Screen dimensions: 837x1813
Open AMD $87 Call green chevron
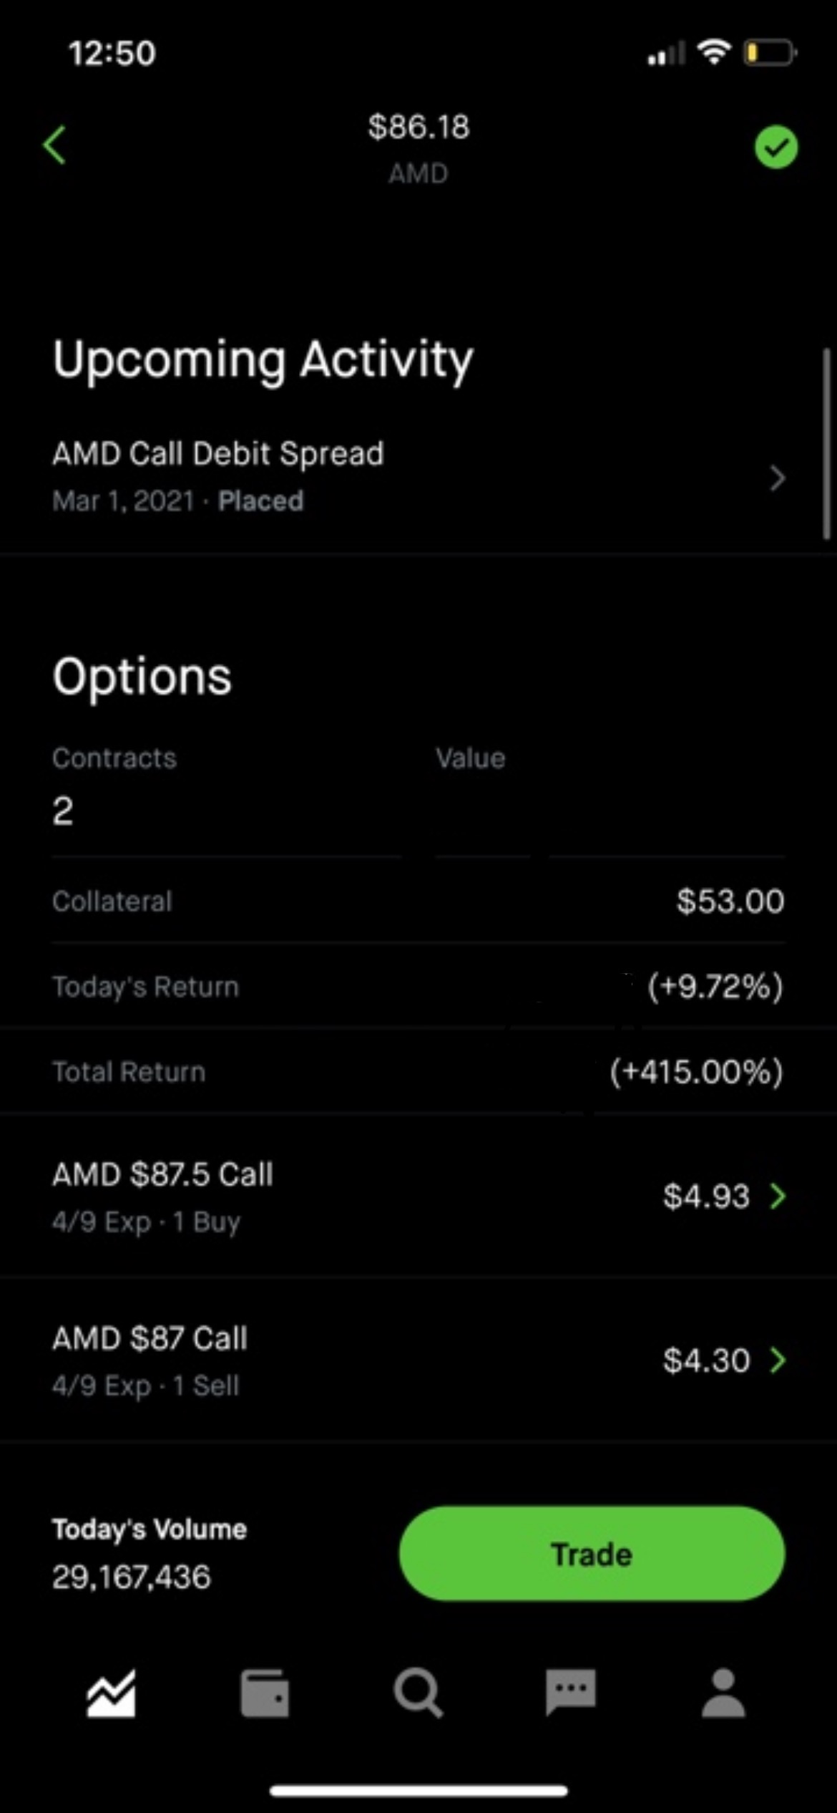(x=778, y=1360)
